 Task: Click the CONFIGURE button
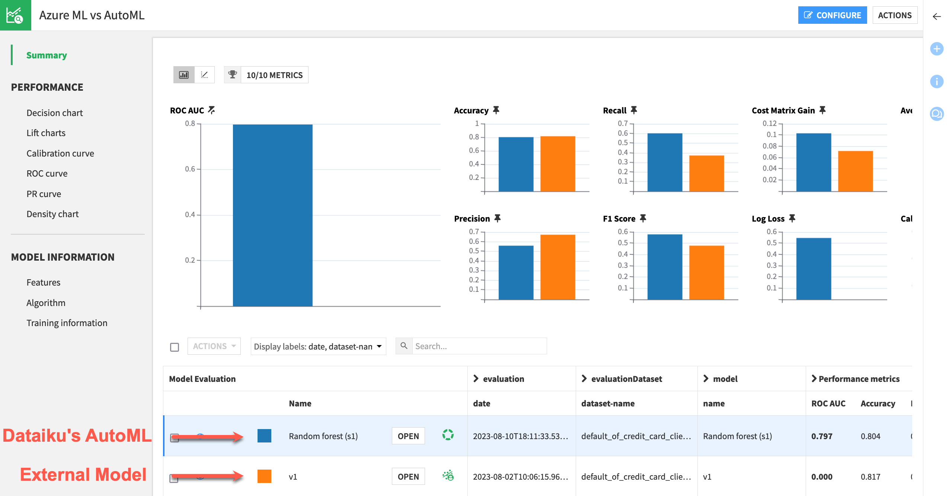click(x=832, y=15)
